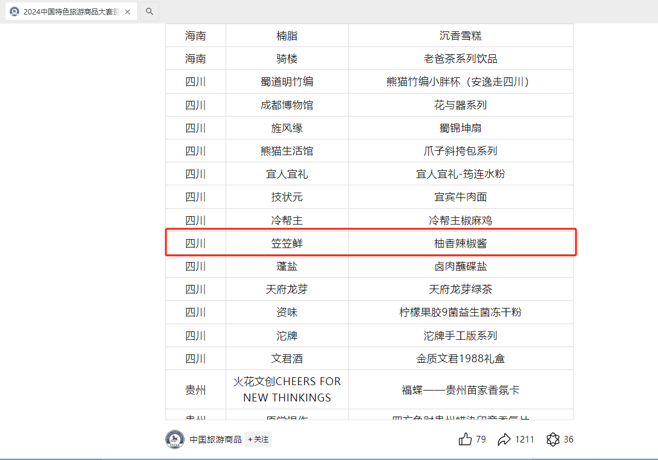This screenshot has width=658, height=460.
Task: Open the 中国旅游商品 account name link
Action: 215,439
